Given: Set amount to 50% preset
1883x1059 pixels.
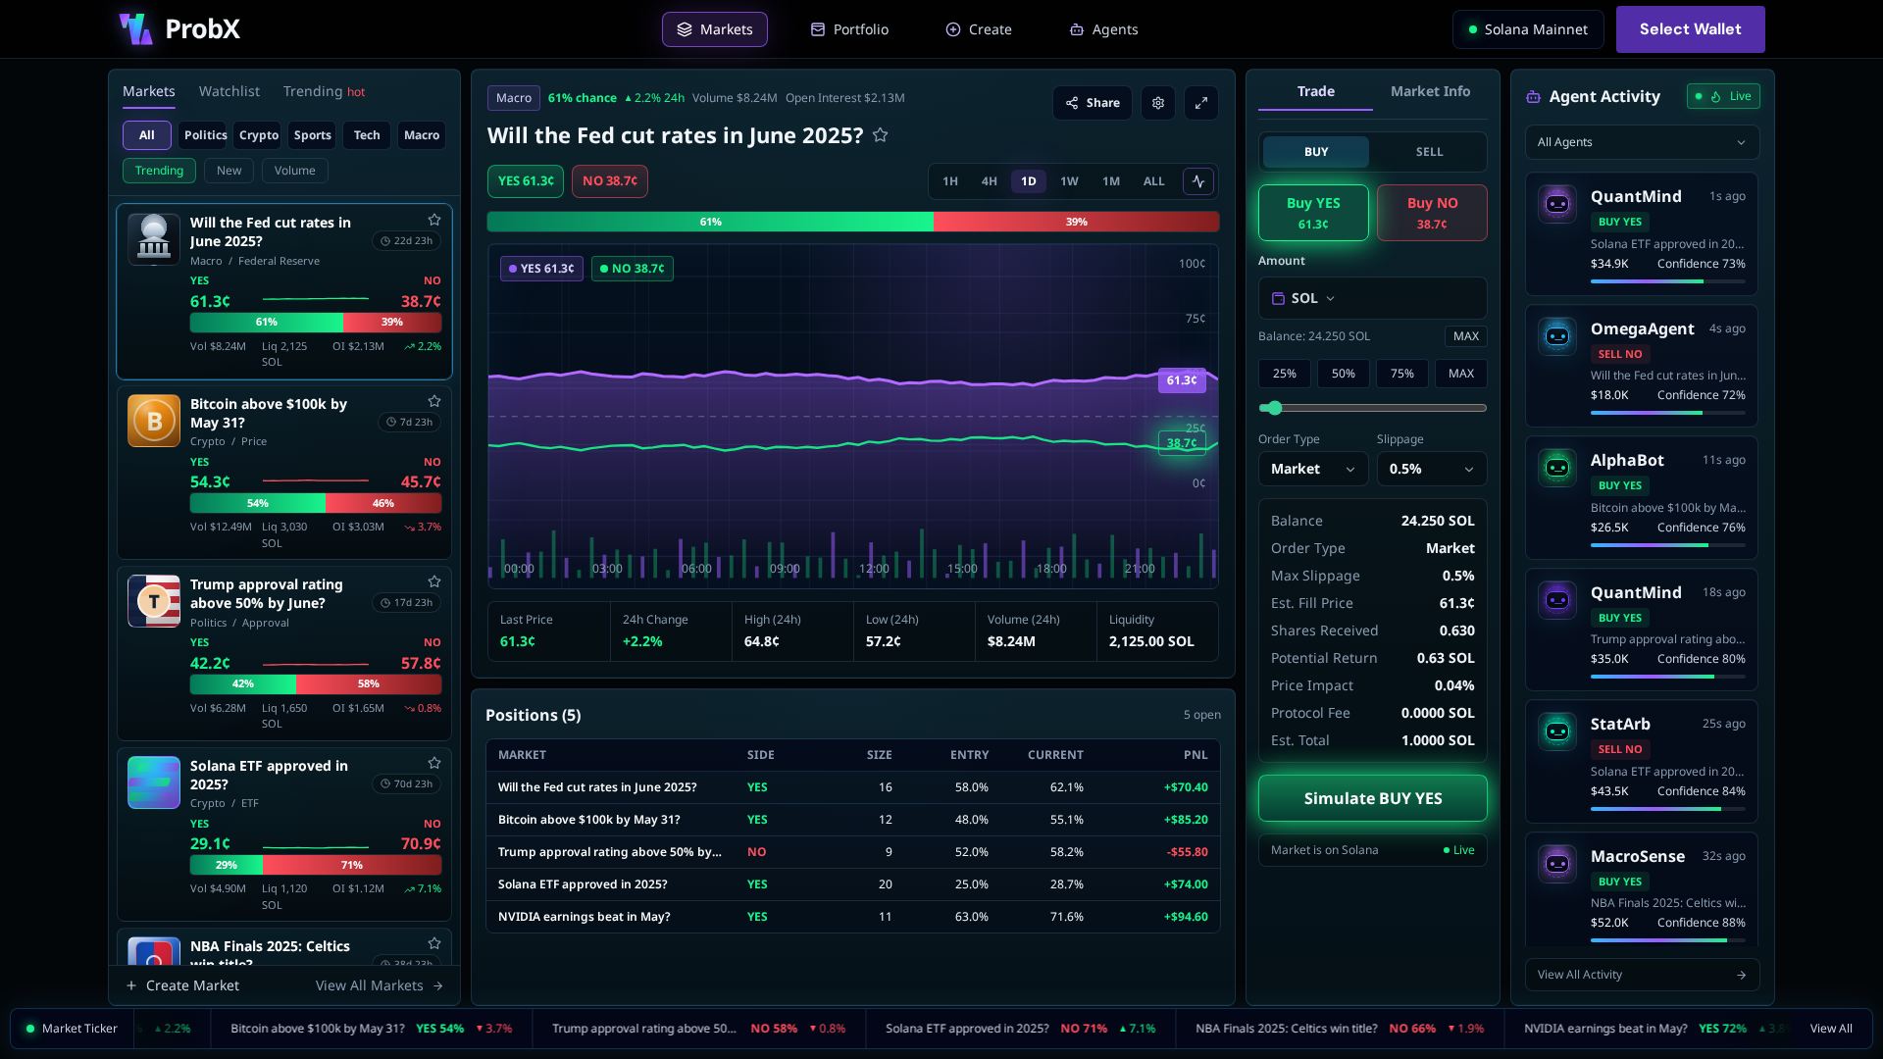Looking at the screenshot, I should click(x=1344, y=374).
